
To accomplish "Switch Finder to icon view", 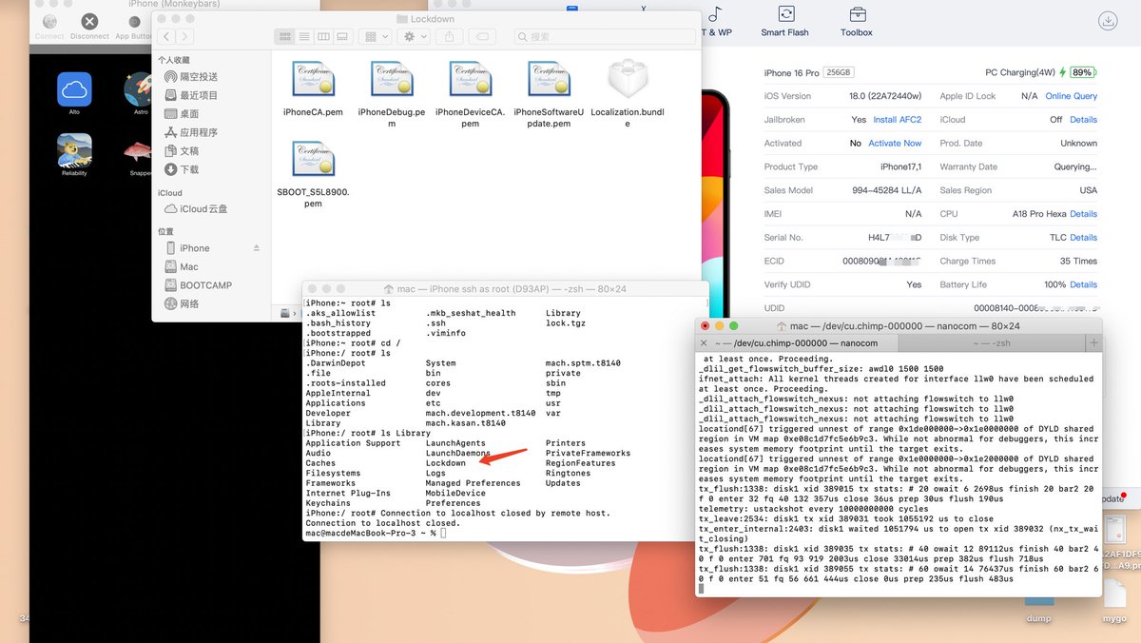I will pos(284,36).
